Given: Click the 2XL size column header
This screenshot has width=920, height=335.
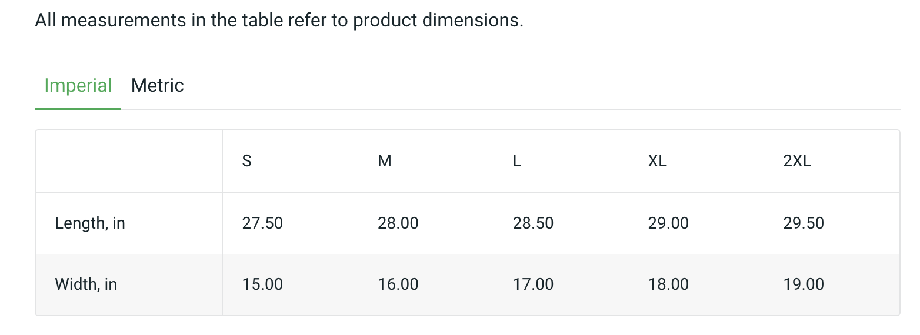Looking at the screenshot, I should pyautogui.click(x=797, y=161).
